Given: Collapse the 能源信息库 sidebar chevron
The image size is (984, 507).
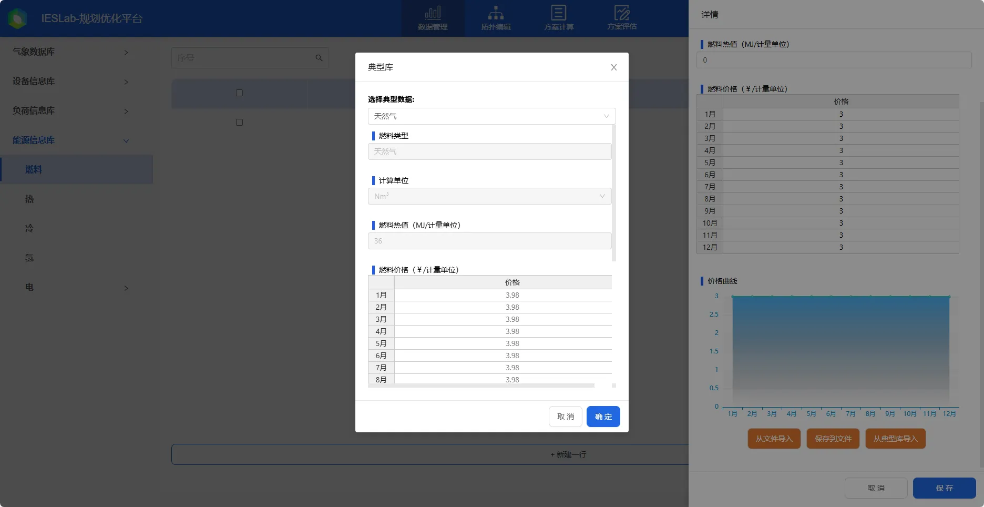Looking at the screenshot, I should [x=126, y=141].
